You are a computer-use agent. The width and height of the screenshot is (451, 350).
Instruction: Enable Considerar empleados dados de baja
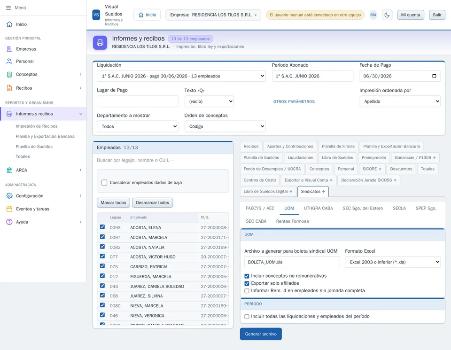point(104,183)
